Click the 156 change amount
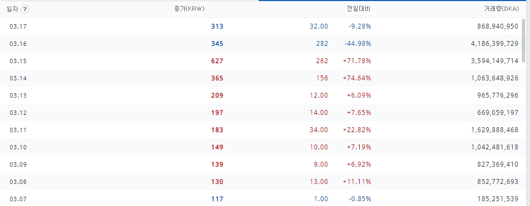This screenshot has height=206, width=530. (322, 78)
